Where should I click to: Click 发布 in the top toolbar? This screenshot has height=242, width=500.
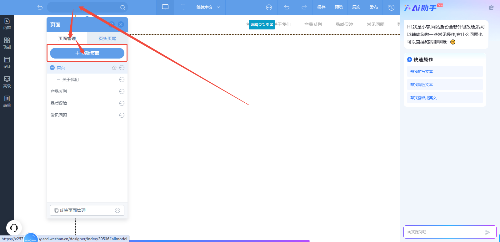click(x=374, y=8)
